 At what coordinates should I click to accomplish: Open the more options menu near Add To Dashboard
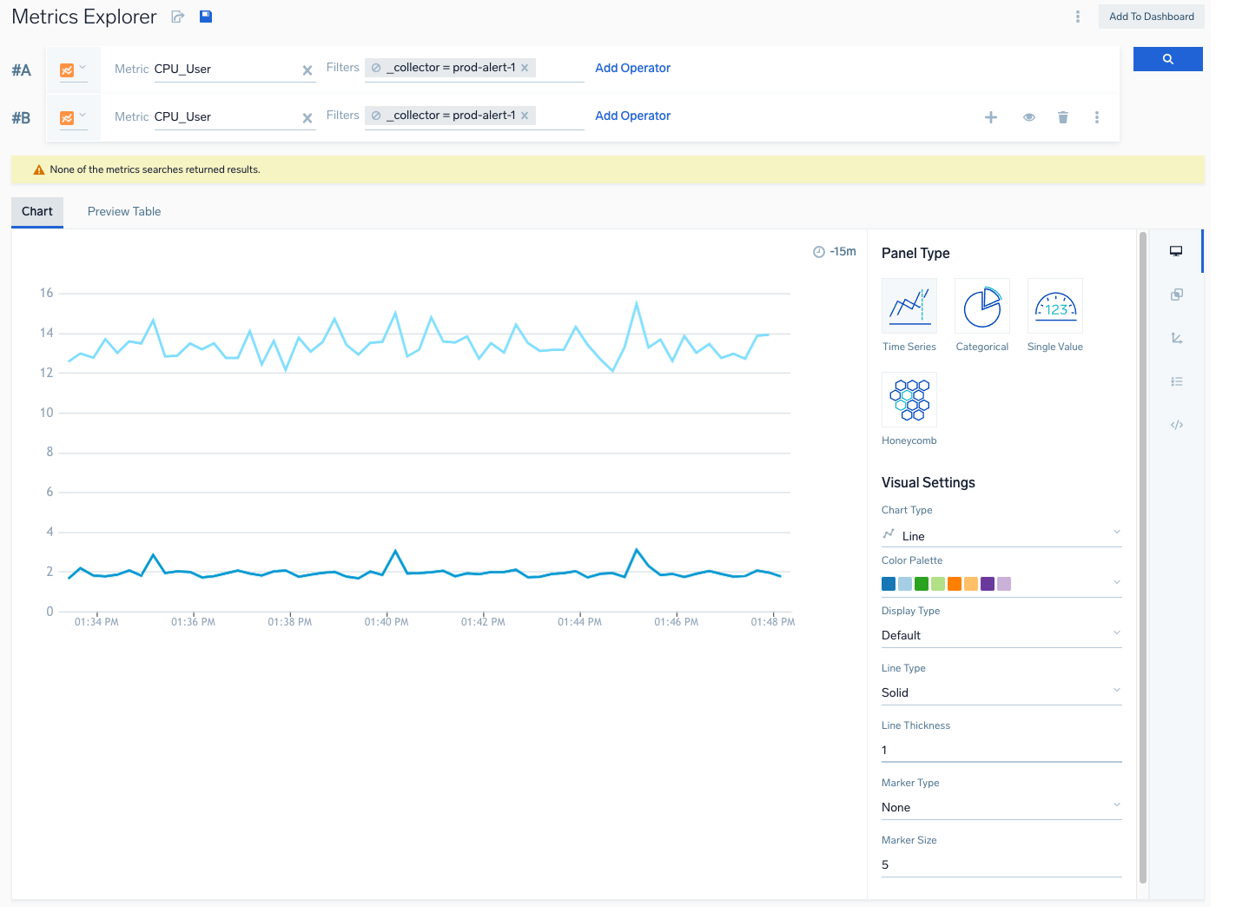(1077, 17)
